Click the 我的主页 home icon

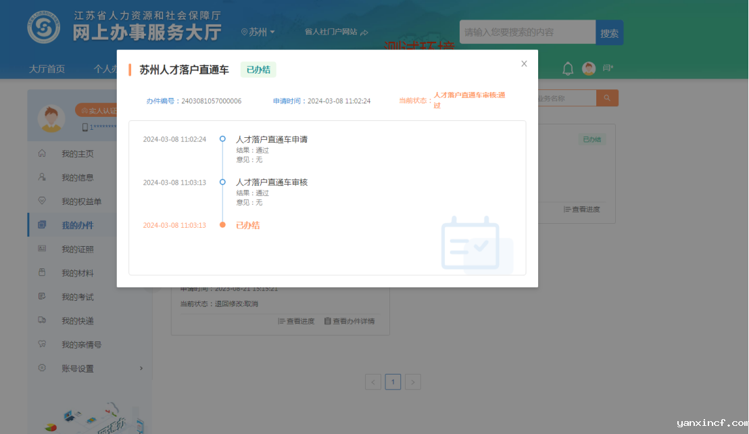[x=43, y=153]
